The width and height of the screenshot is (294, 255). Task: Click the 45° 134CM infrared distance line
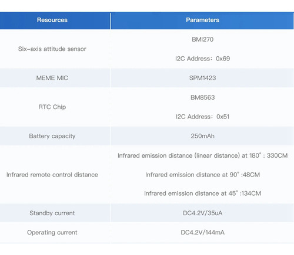pyautogui.click(x=202, y=193)
